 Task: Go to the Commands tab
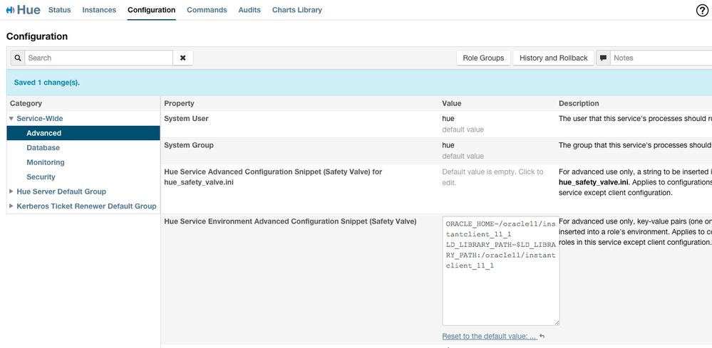(x=207, y=11)
